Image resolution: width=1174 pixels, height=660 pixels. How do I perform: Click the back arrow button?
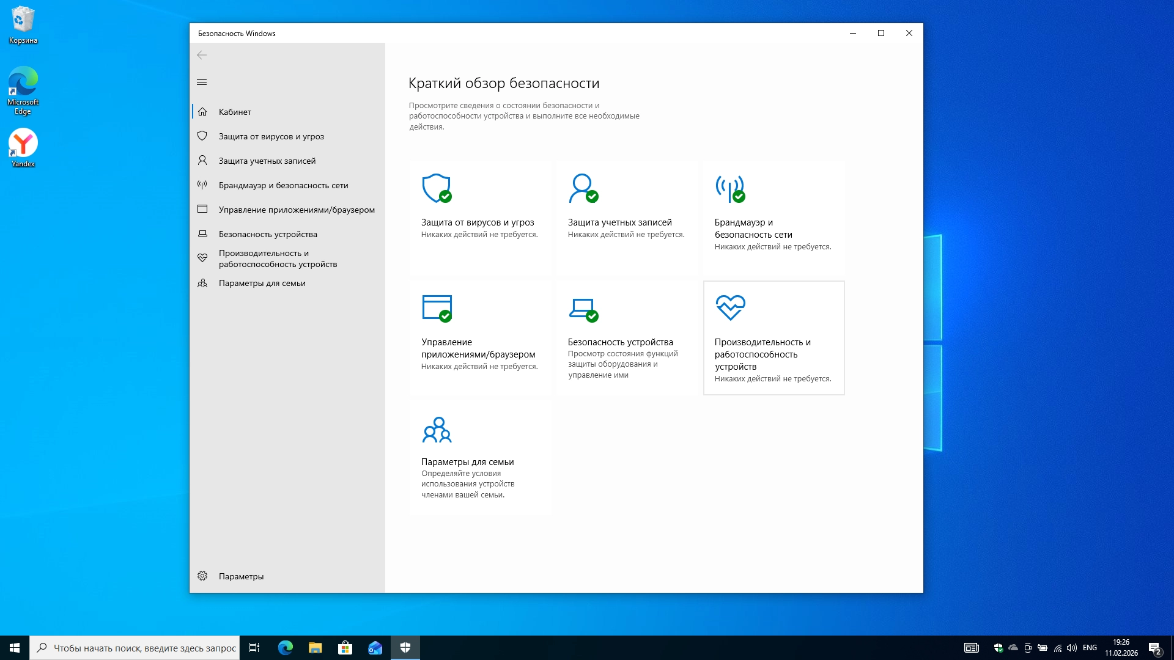point(202,56)
